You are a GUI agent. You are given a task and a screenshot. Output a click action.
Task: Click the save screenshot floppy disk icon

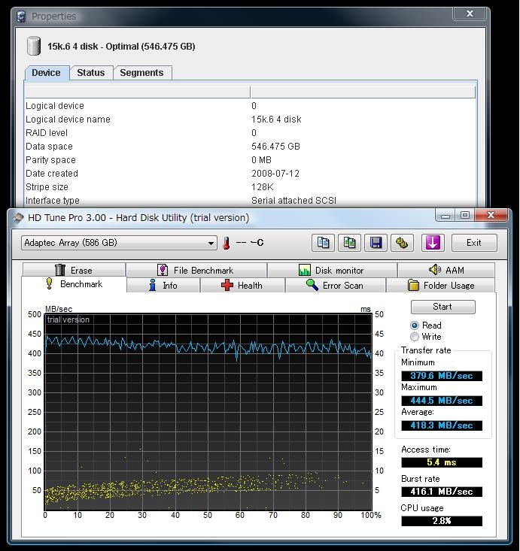click(376, 243)
